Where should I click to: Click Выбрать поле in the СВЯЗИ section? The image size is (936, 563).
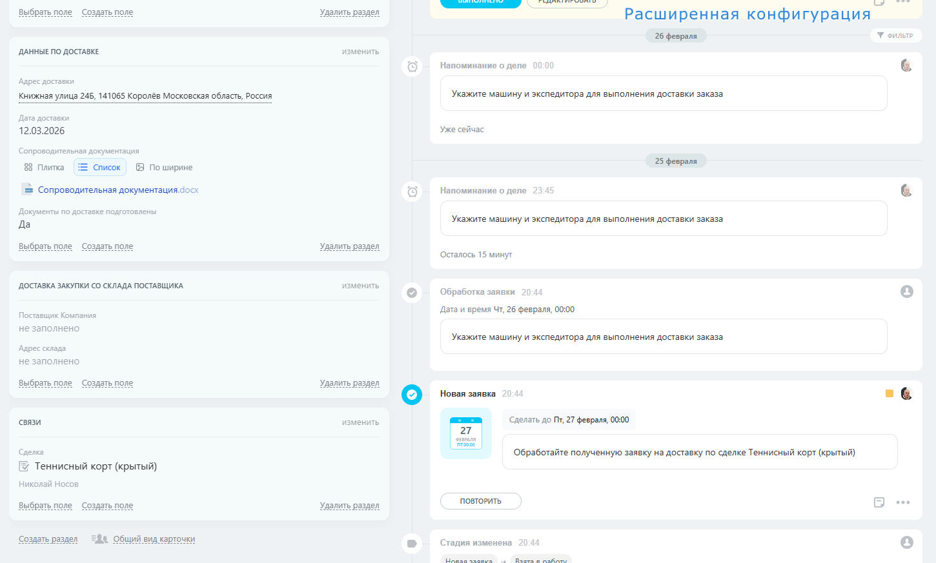pos(45,506)
